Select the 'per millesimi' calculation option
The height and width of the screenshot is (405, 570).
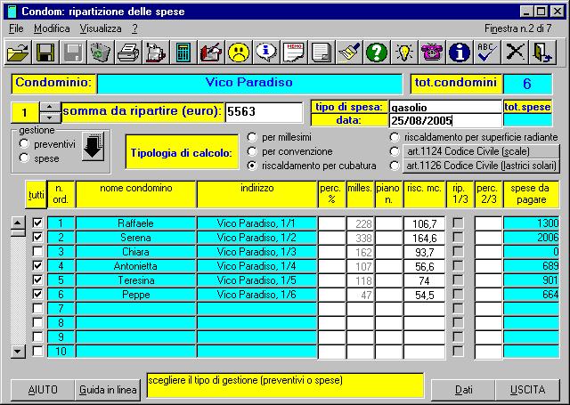252,137
